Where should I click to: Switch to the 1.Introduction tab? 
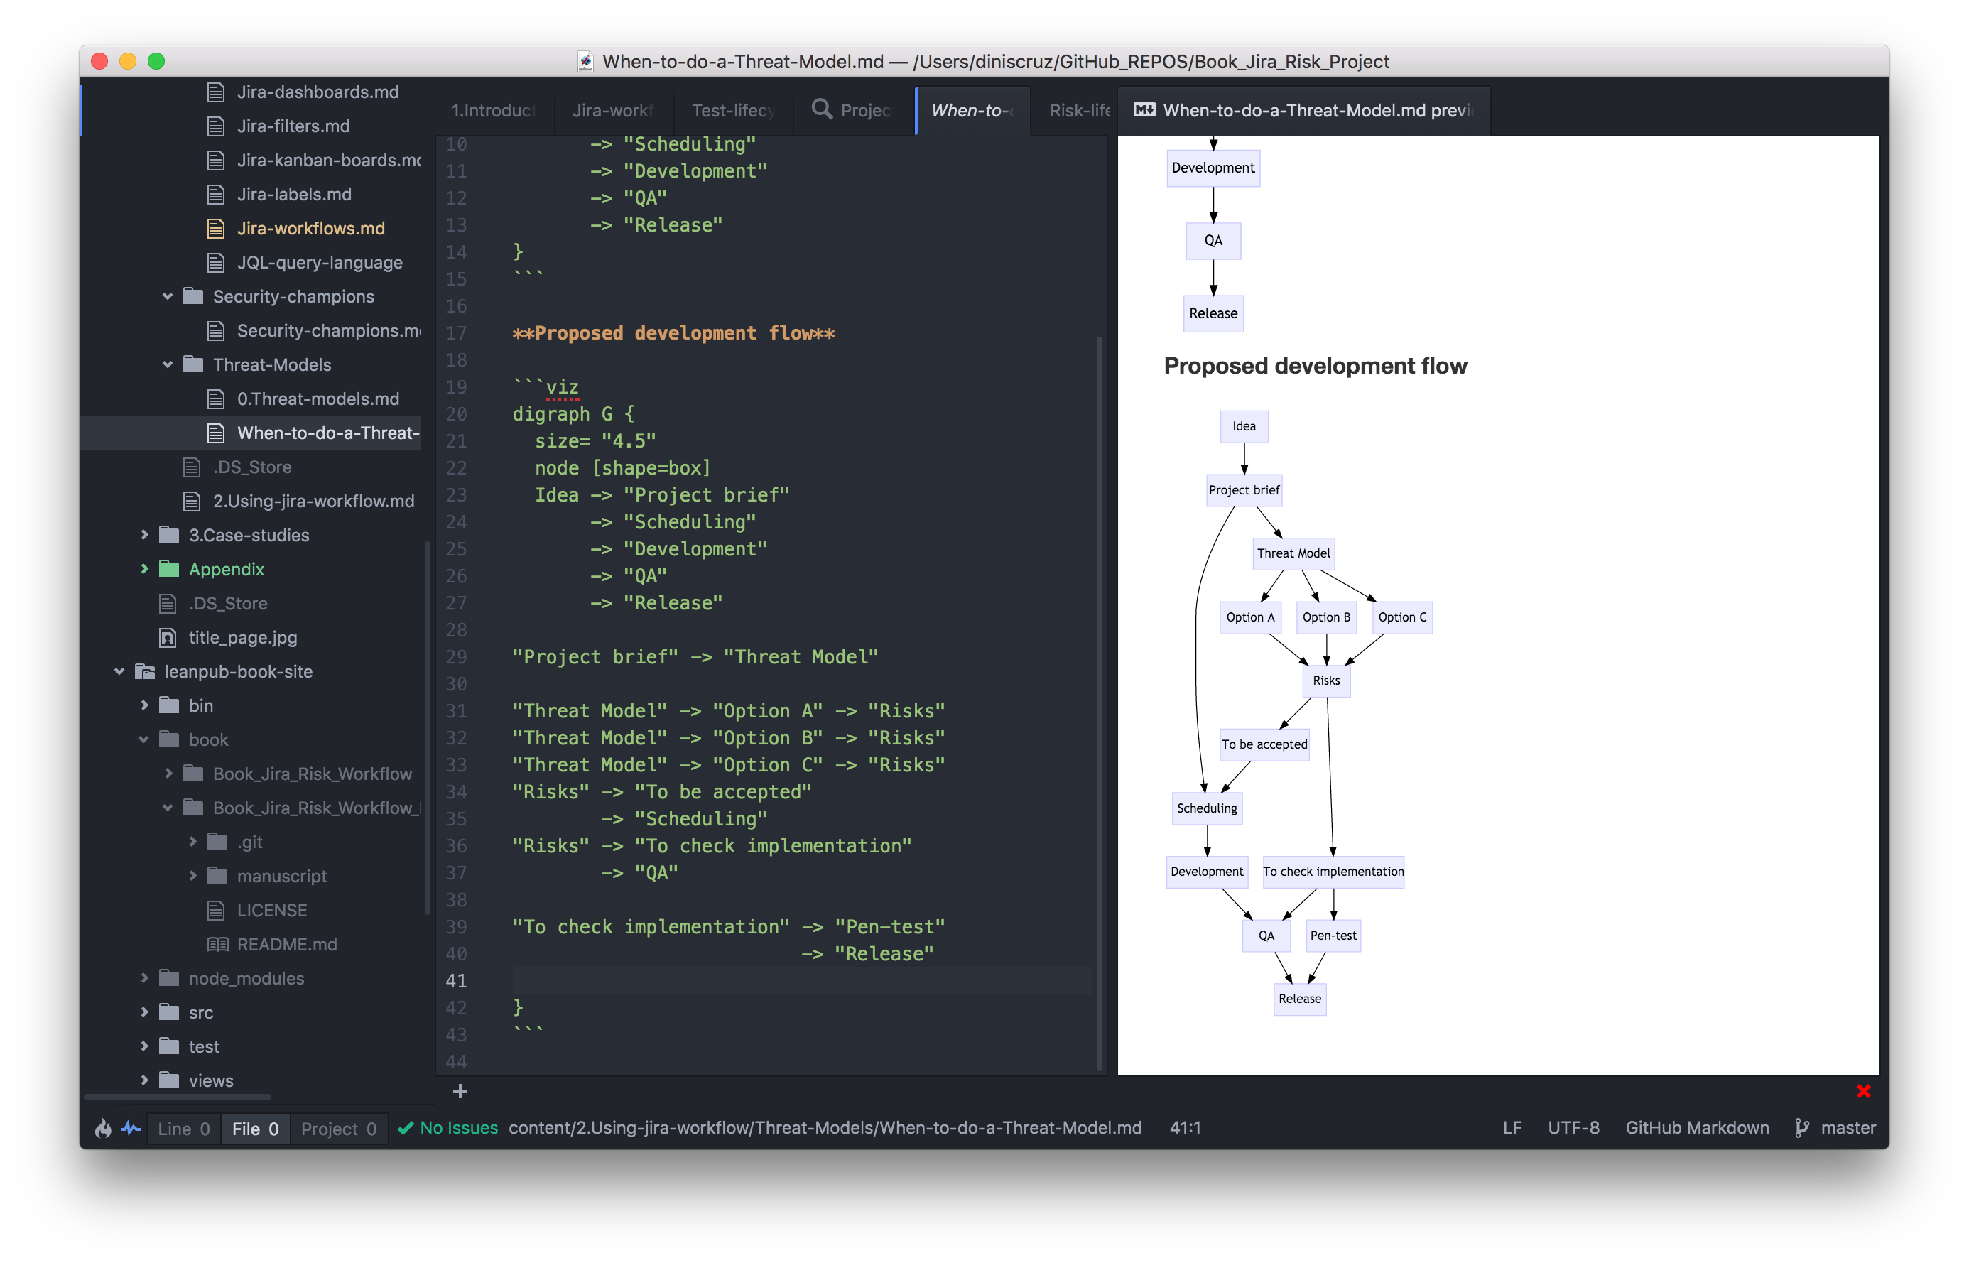(x=493, y=111)
